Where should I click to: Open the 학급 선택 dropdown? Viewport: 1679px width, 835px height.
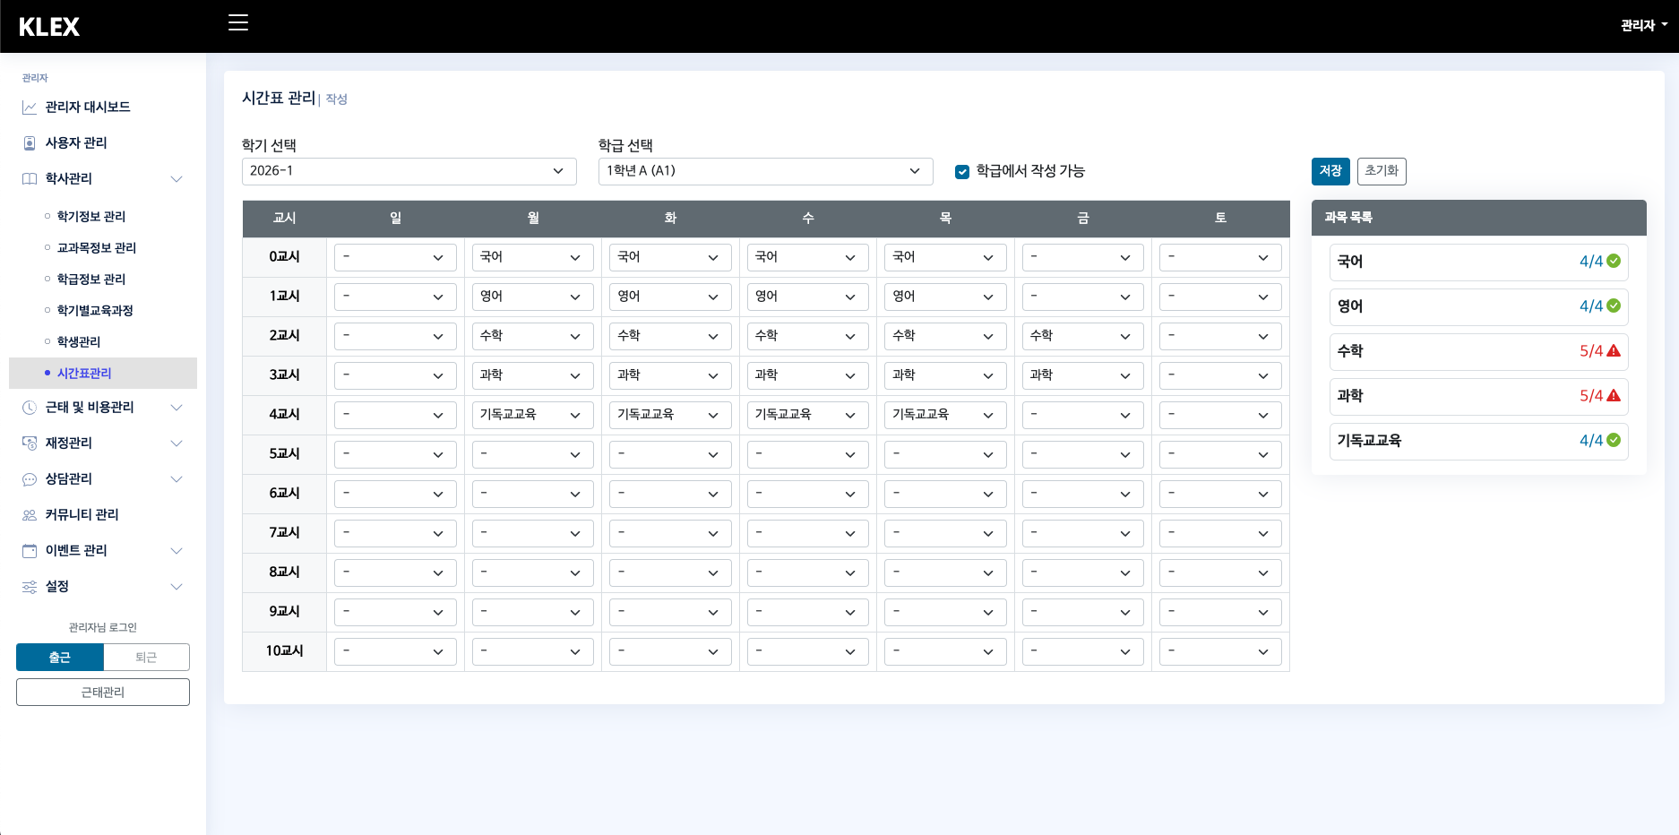[x=765, y=171]
